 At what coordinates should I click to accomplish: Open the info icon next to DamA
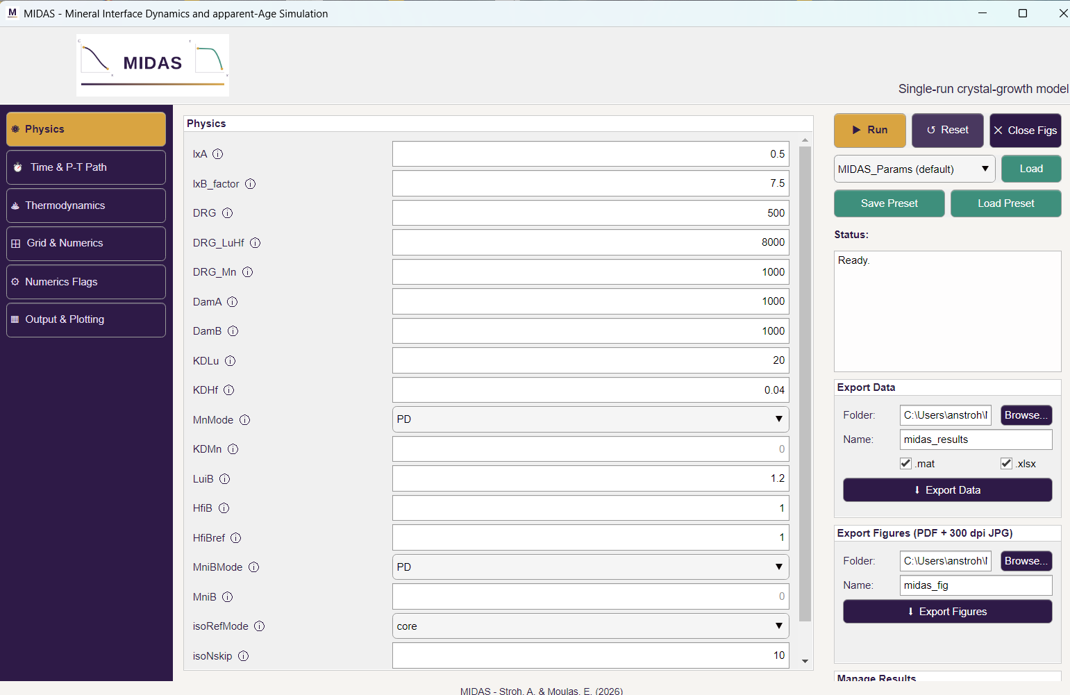232,302
